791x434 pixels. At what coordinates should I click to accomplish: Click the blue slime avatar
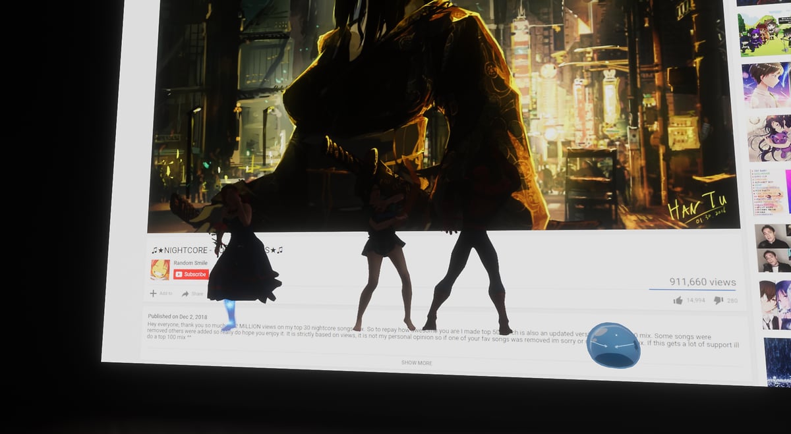coord(613,345)
